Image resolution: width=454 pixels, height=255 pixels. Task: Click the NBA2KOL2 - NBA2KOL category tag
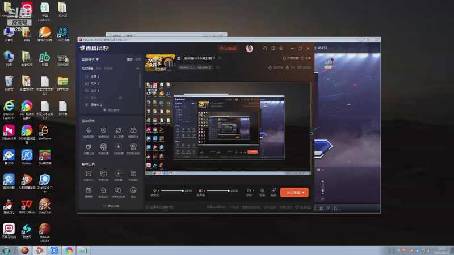click(195, 67)
